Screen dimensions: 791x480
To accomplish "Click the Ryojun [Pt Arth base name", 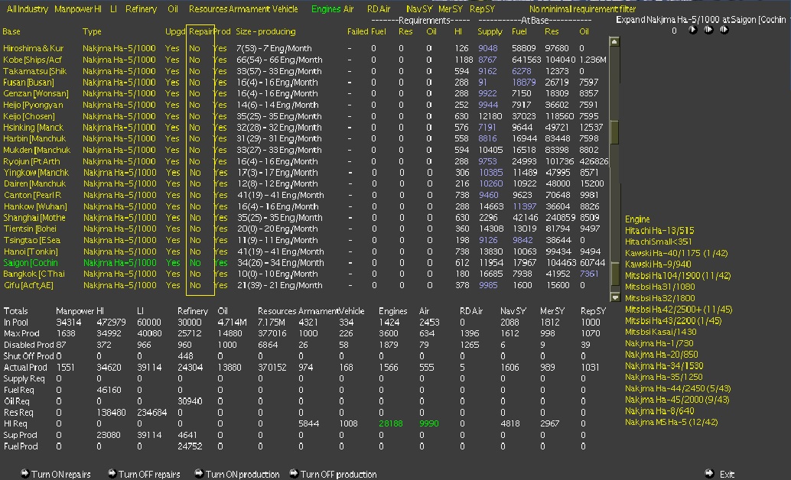I will coord(32,161).
